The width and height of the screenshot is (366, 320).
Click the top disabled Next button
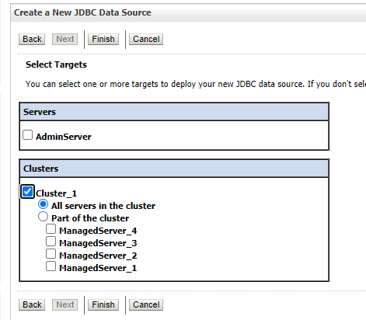[x=65, y=39]
